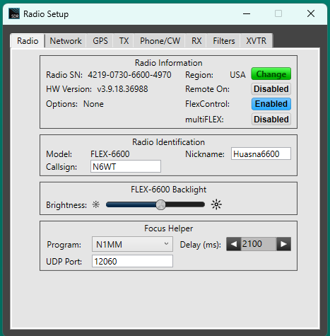This screenshot has height=336, width=330.
Task: Click the SDR app icon in title bar
Action: pos(14,13)
